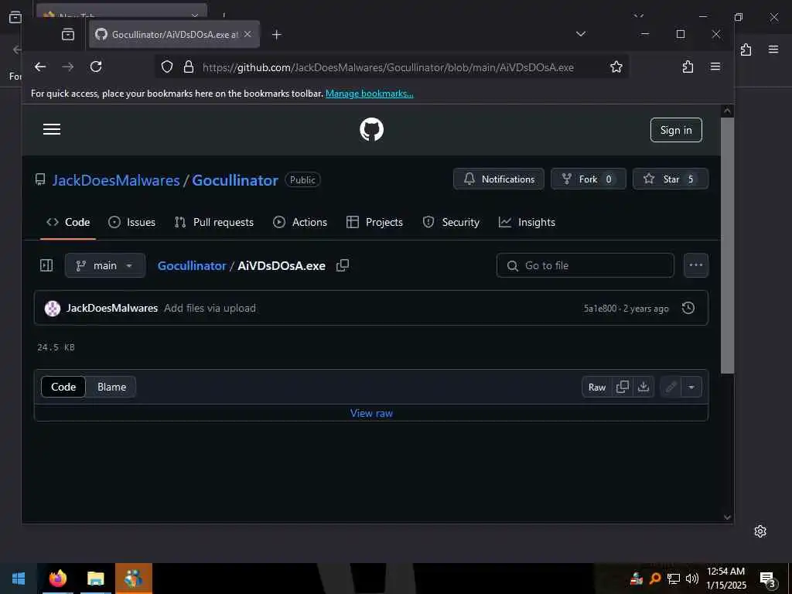Click the Firefox taskbar icon
This screenshot has height=594, width=792.
[x=57, y=579]
